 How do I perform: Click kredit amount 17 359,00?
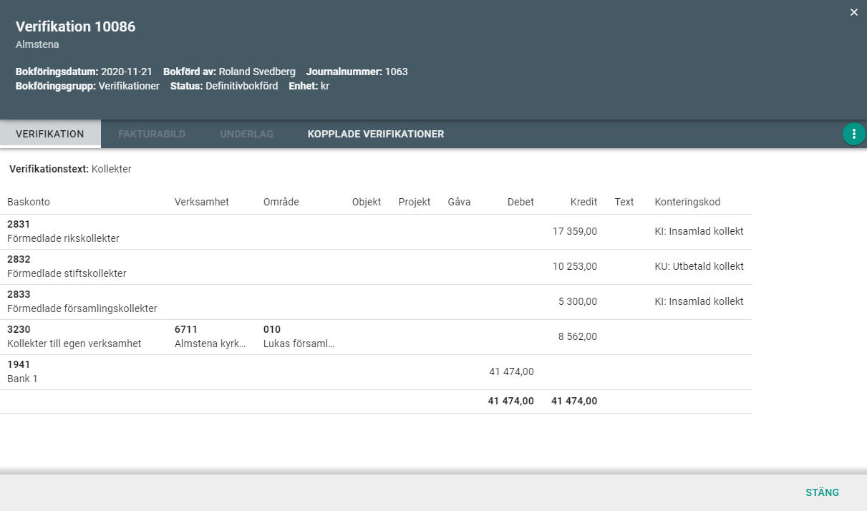click(x=575, y=231)
